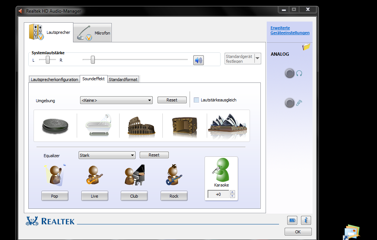The width and height of the screenshot is (377, 240).
Task: Mute speakers with the blue speaker icon
Action: [x=198, y=60]
